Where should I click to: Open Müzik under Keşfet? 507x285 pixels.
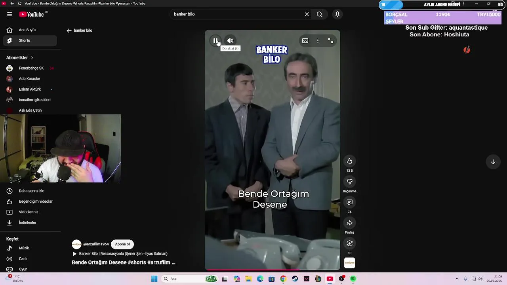tap(30, 248)
